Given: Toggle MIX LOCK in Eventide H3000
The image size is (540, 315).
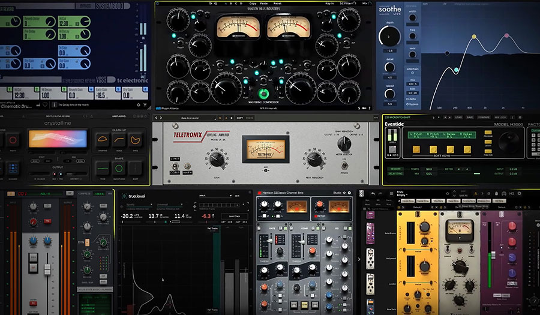Looking at the screenshot, I should coord(500,118).
